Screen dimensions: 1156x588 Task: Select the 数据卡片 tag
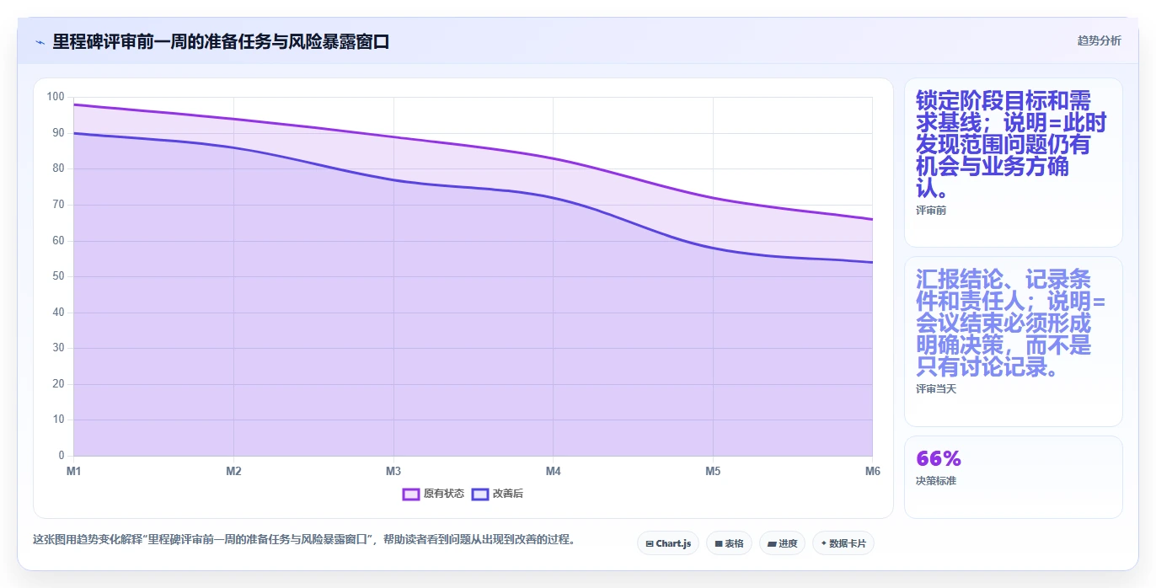pyautogui.click(x=843, y=543)
